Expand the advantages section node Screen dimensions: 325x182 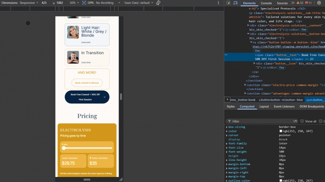245,93
